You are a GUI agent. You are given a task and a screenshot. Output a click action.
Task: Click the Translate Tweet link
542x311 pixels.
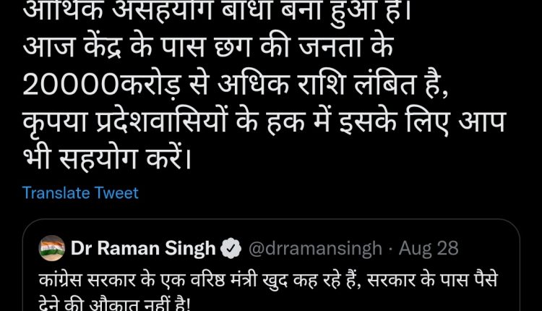[x=80, y=193]
